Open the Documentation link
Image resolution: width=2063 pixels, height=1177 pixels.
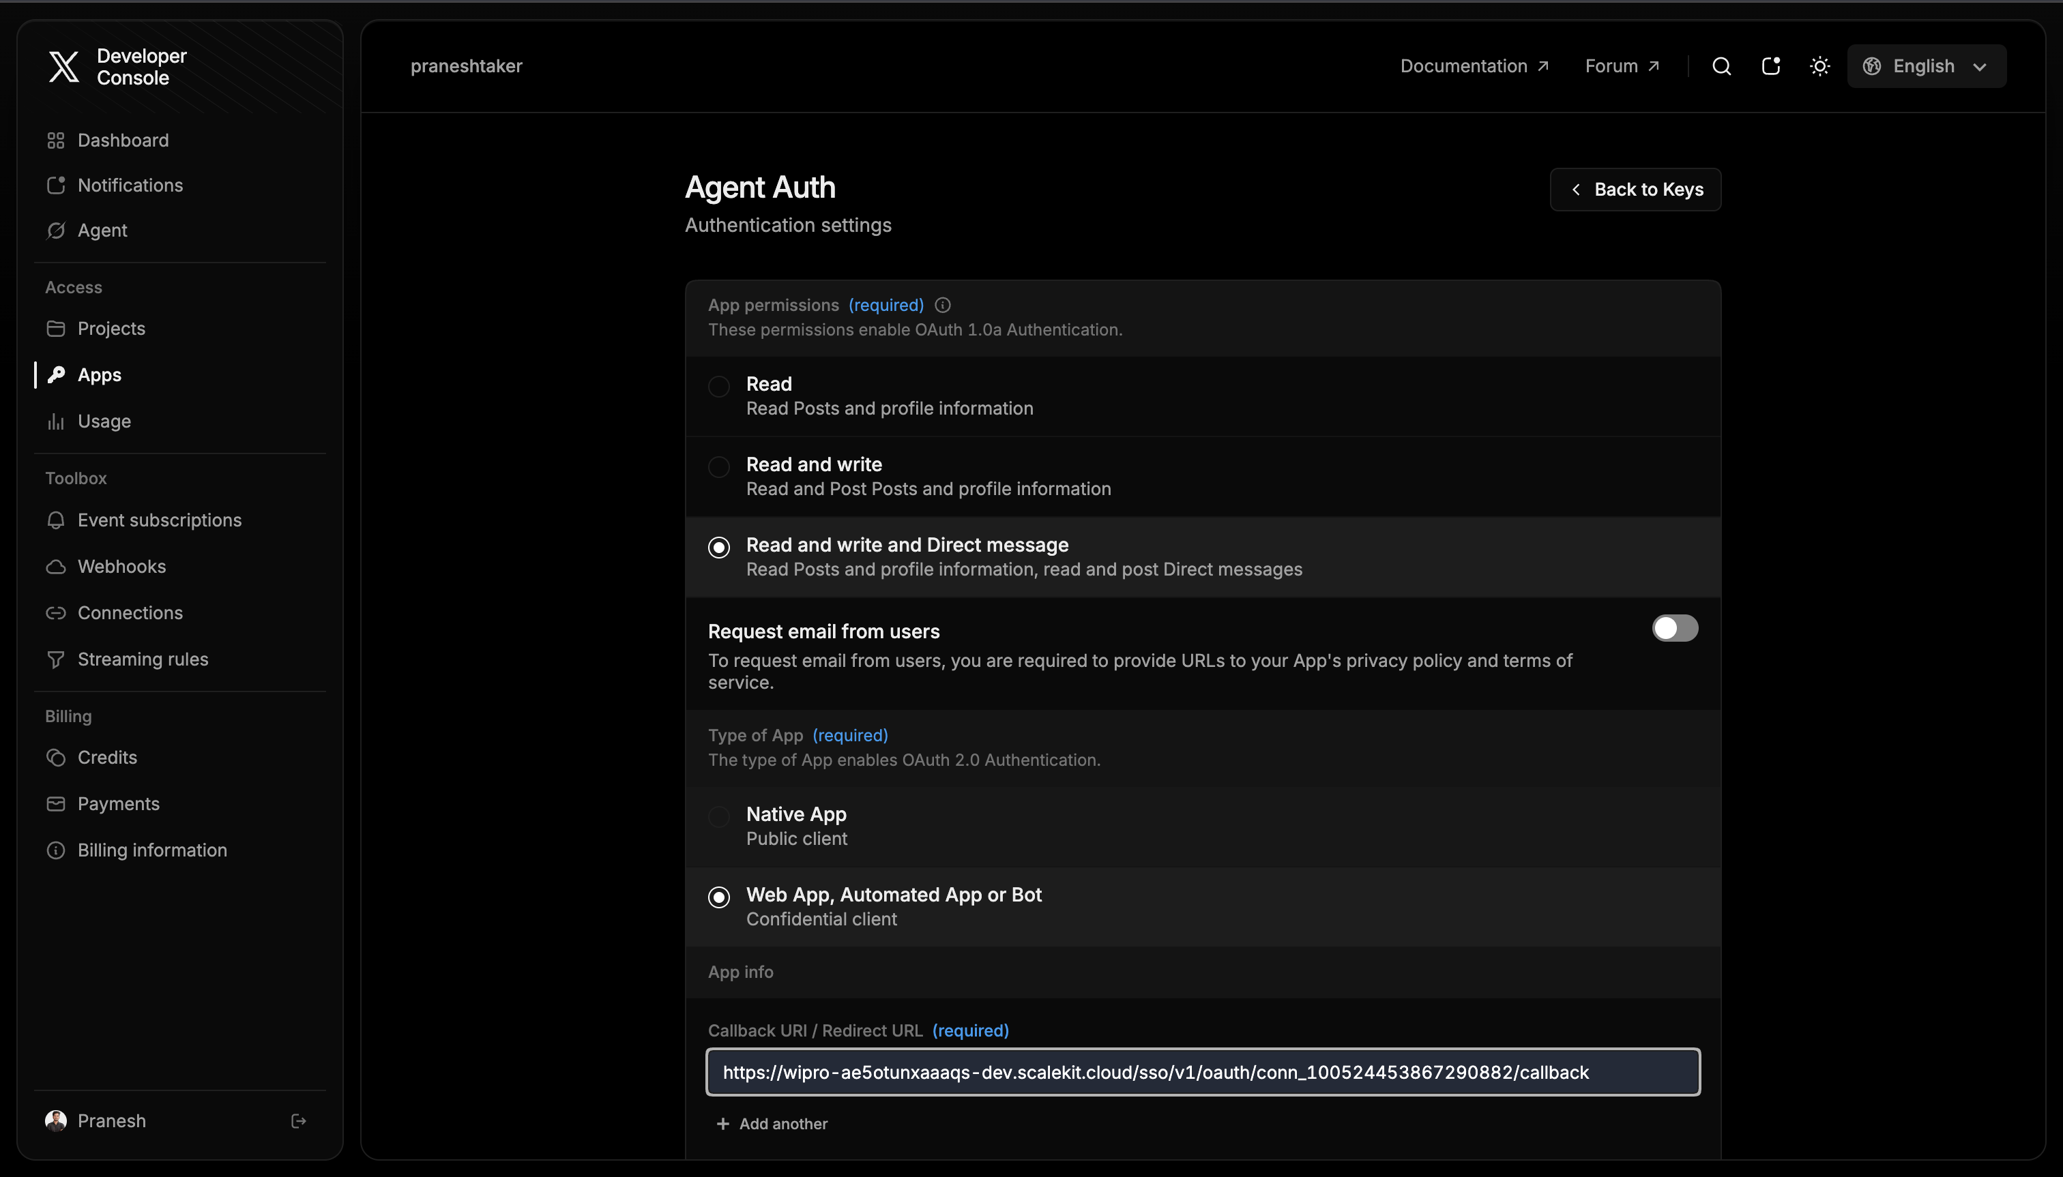tap(1474, 66)
